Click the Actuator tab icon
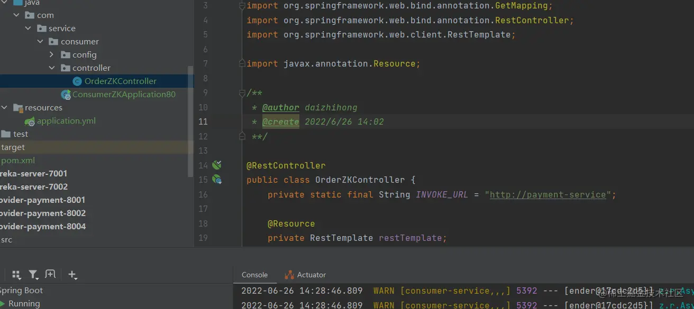The height and width of the screenshot is (309, 694). point(289,275)
